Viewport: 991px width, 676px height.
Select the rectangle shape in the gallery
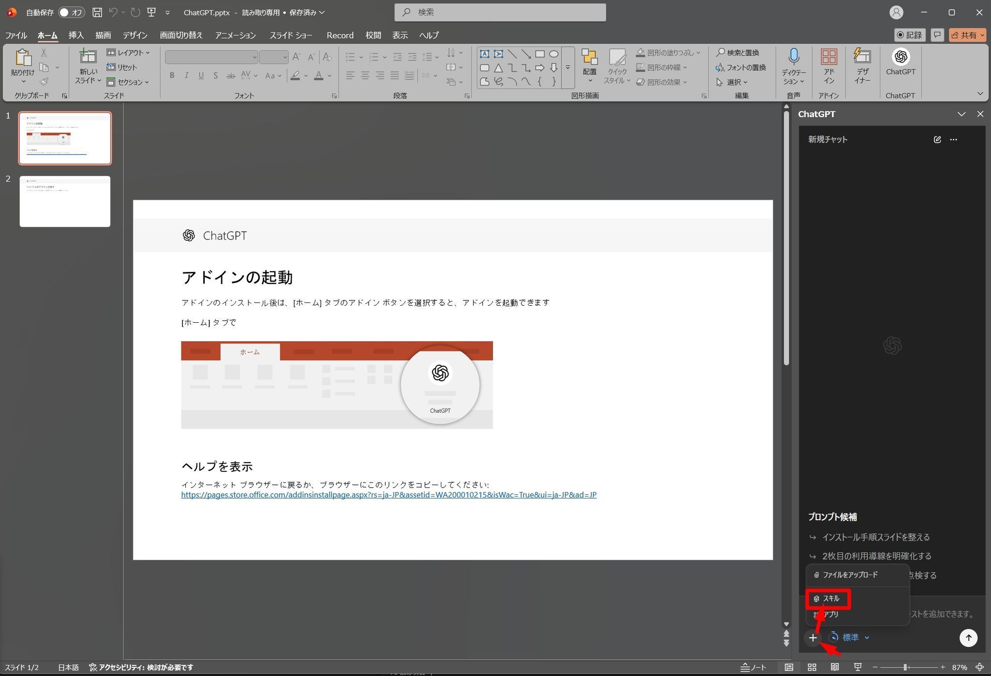540,54
